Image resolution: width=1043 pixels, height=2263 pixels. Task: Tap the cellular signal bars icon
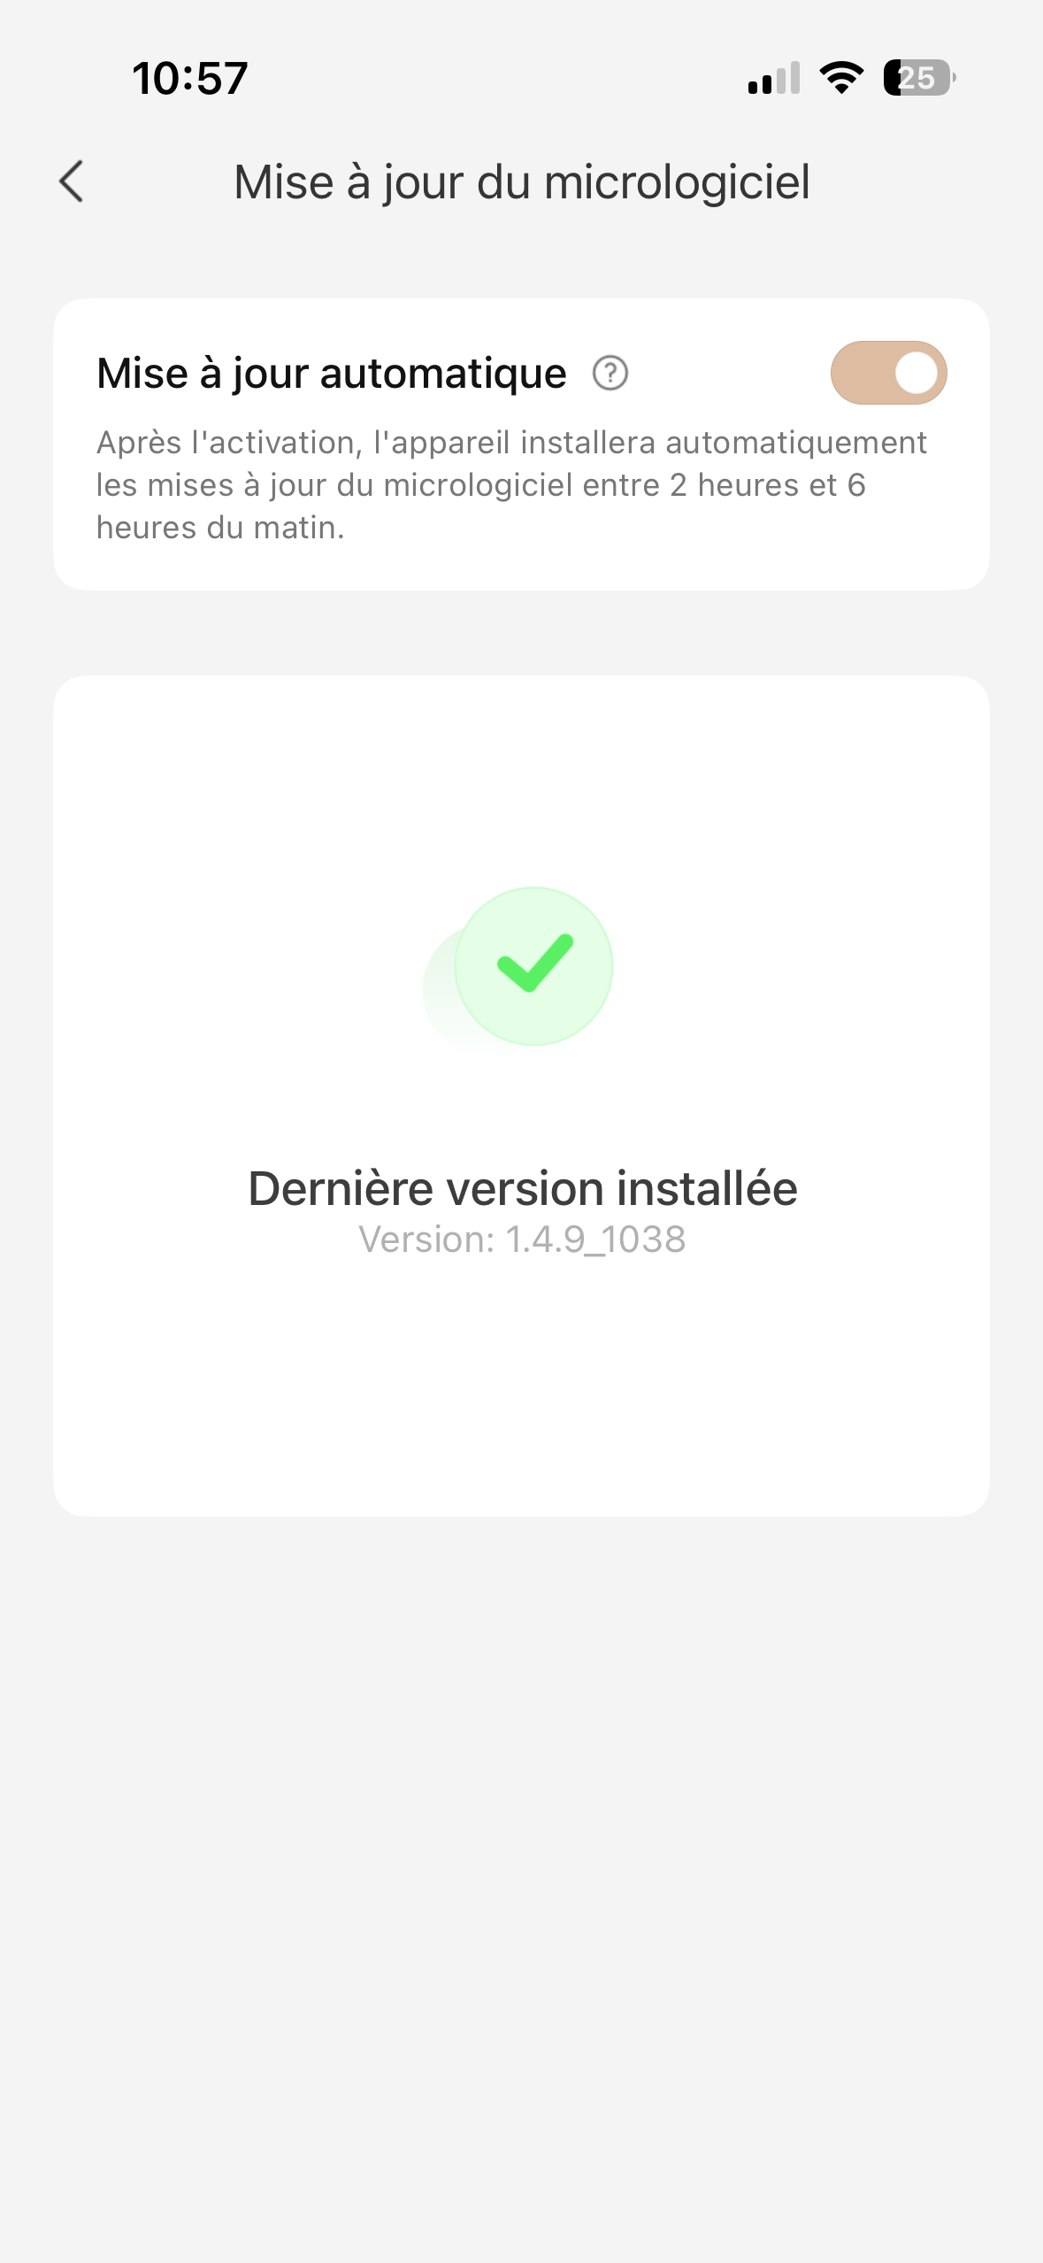point(773,78)
